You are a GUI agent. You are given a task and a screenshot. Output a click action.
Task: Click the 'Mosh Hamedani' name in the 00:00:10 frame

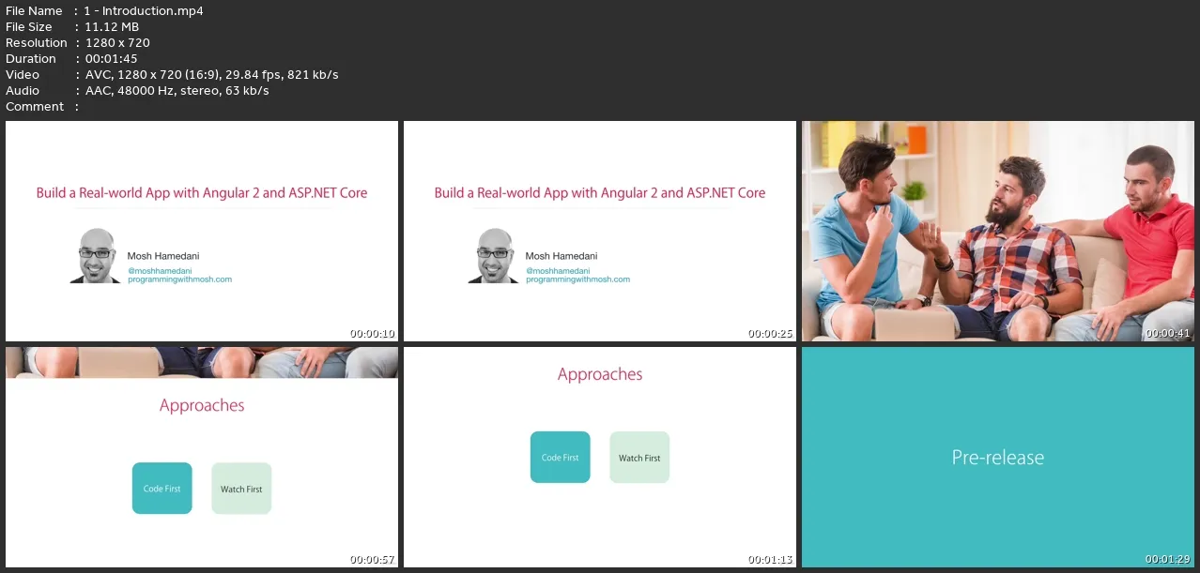(163, 256)
